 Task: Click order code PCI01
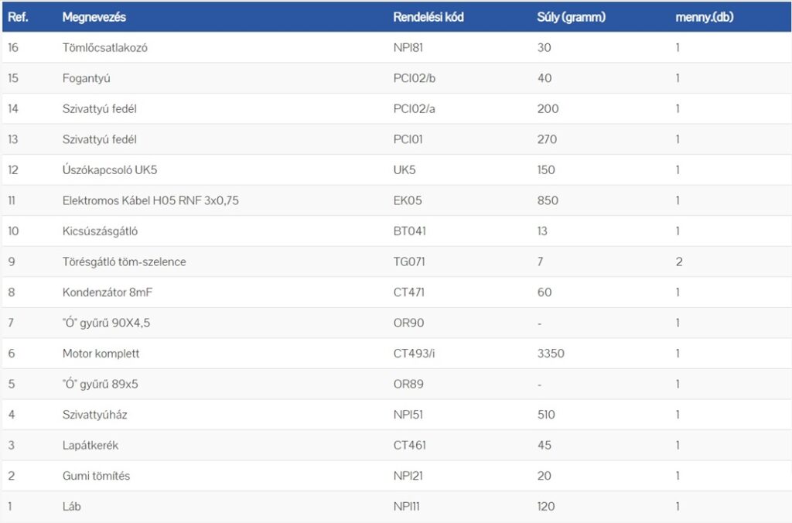pos(408,139)
